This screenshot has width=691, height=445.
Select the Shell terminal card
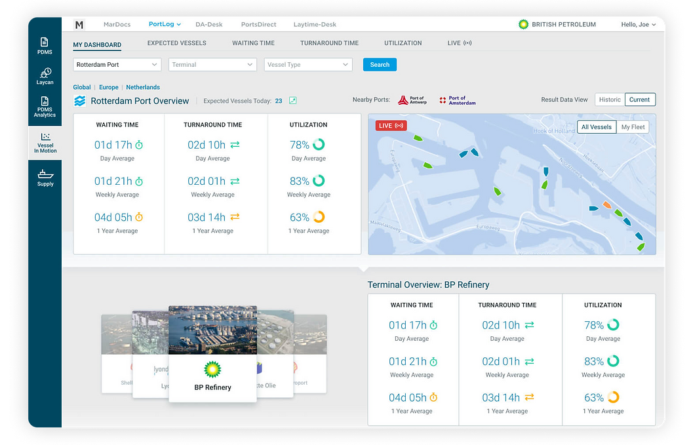(117, 353)
